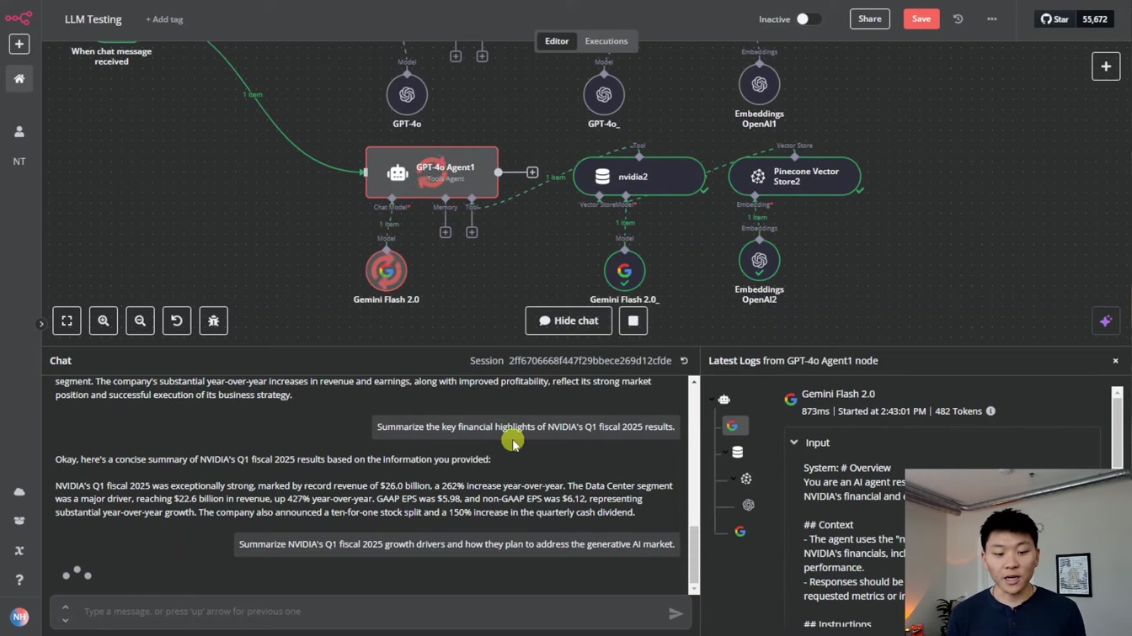This screenshot has width=1132, height=636.
Task: Click the add node plus button on canvas
Action: click(1106, 66)
